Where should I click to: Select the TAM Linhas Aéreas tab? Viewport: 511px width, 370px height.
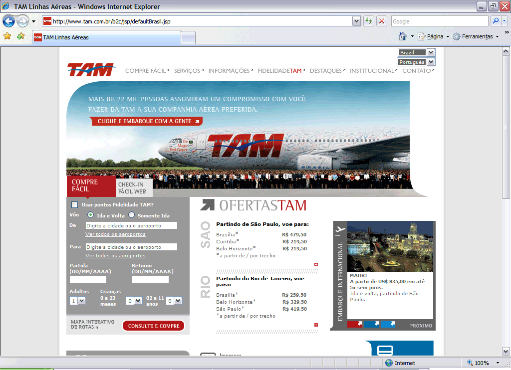pyautogui.click(x=106, y=37)
